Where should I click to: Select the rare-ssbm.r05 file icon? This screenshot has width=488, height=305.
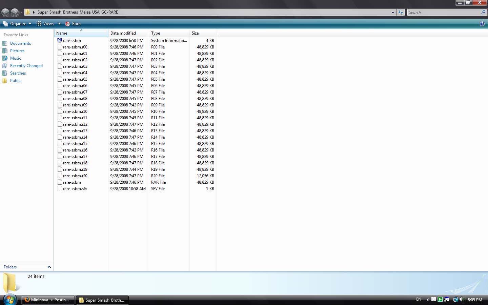pyautogui.click(x=60, y=79)
